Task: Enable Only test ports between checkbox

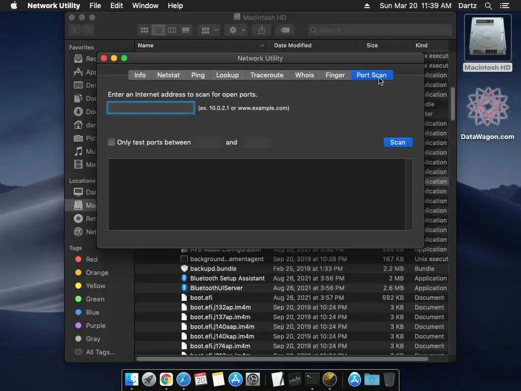Action: (111, 143)
